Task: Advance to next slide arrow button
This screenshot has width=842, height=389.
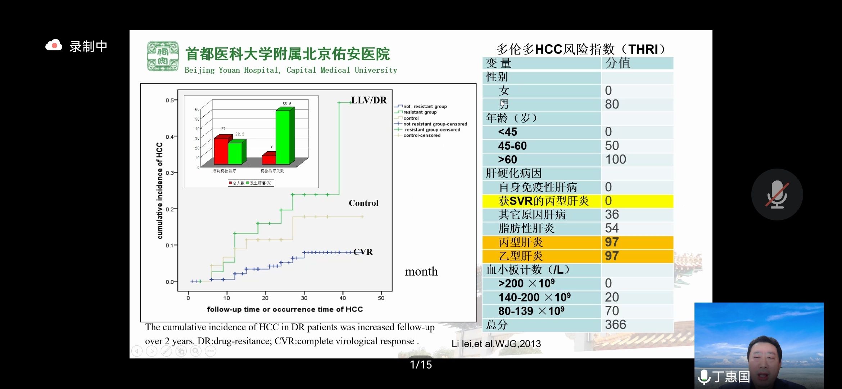Action: (151, 351)
